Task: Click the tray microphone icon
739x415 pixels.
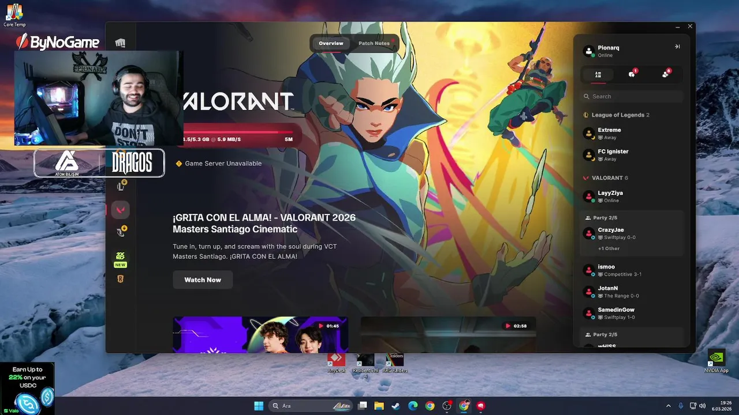Action: (681, 406)
